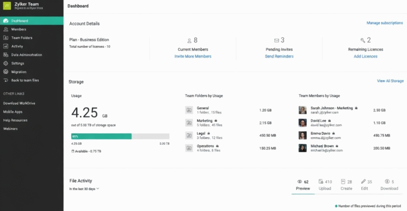
Task: Click Invite More Members link
Action: 193,56
